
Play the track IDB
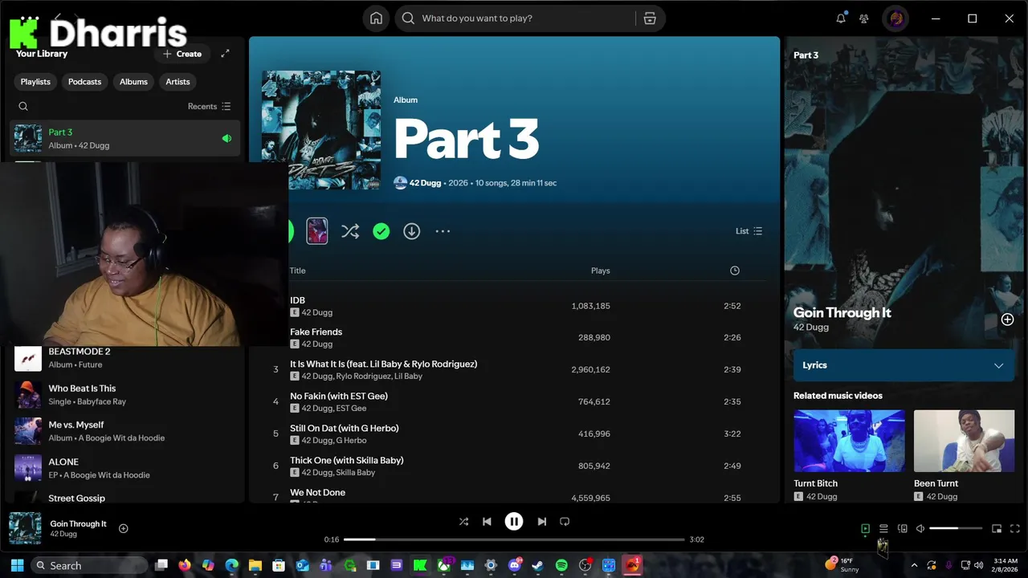(x=297, y=300)
